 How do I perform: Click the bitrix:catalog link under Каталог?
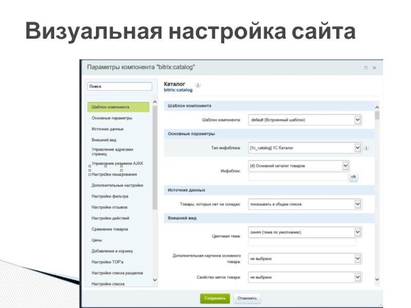[x=178, y=90]
